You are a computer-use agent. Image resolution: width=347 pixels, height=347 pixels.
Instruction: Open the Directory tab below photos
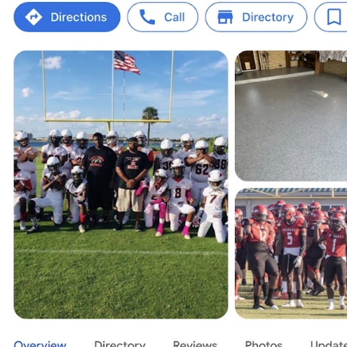pyautogui.click(x=120, y=344)
